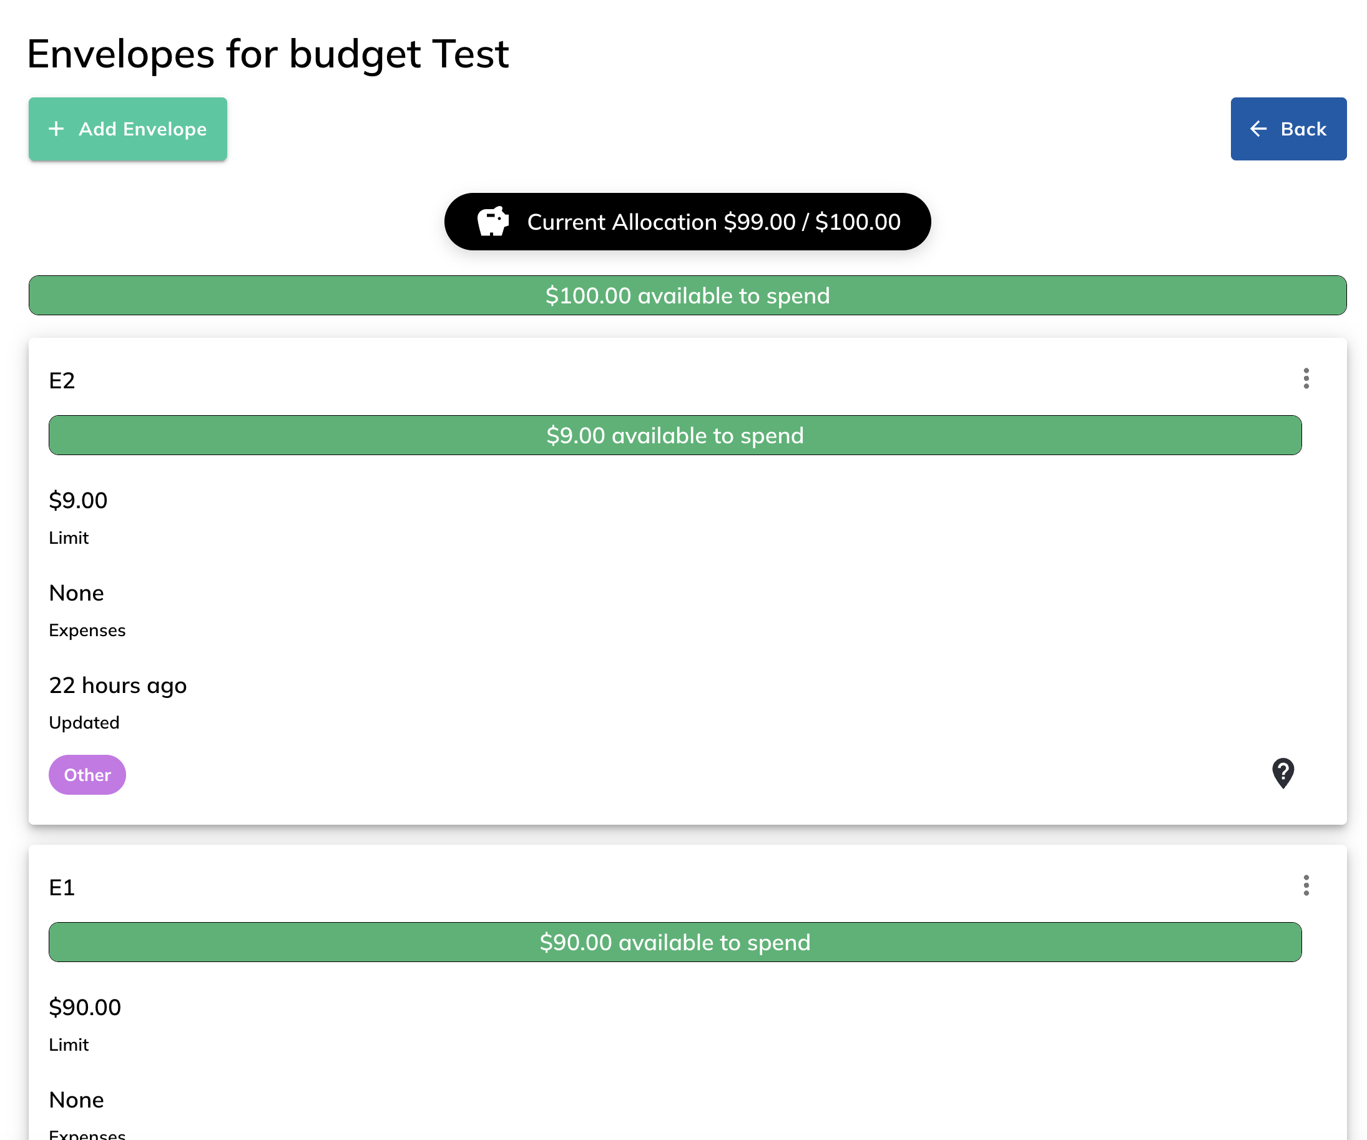This screenshot has width=1367, height=1140.
Task: Click the E1 envelope title
Action: click(62, 887)
